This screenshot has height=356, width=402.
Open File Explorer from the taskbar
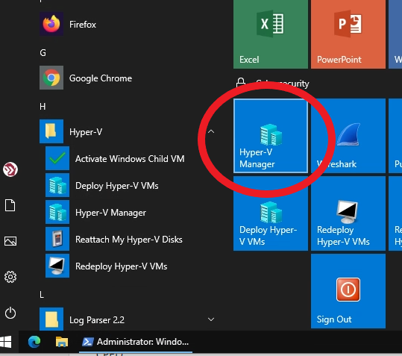coord(62,342)
